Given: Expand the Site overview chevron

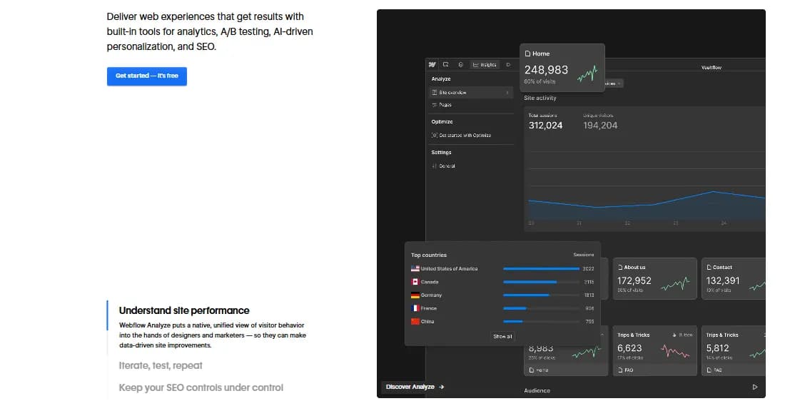Looking at the screenshot, I should tap(507, 93).
